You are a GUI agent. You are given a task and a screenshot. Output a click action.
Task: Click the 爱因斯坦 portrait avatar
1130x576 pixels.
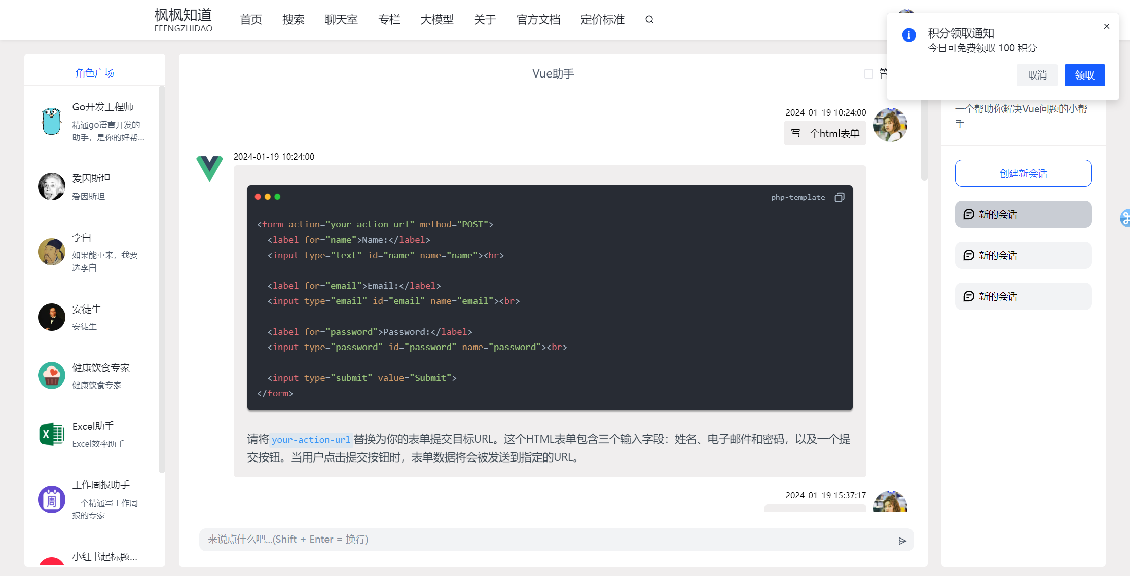52,186
